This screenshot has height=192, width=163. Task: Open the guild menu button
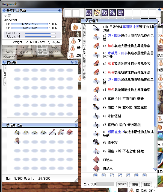pos(24,52)
